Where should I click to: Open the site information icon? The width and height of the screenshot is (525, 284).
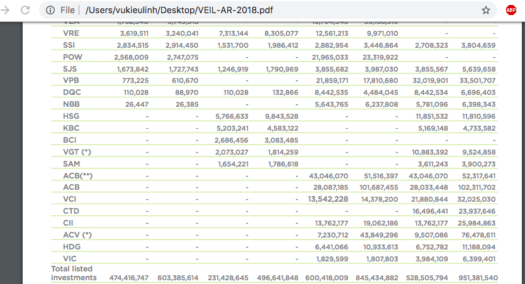click(49, 10)
